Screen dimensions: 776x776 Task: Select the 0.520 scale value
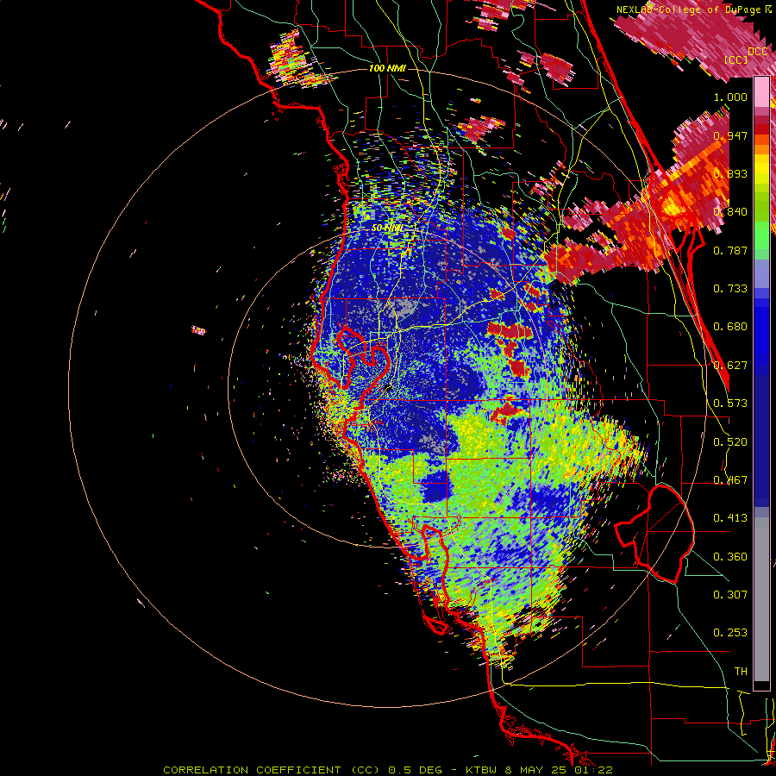(730, 442)
